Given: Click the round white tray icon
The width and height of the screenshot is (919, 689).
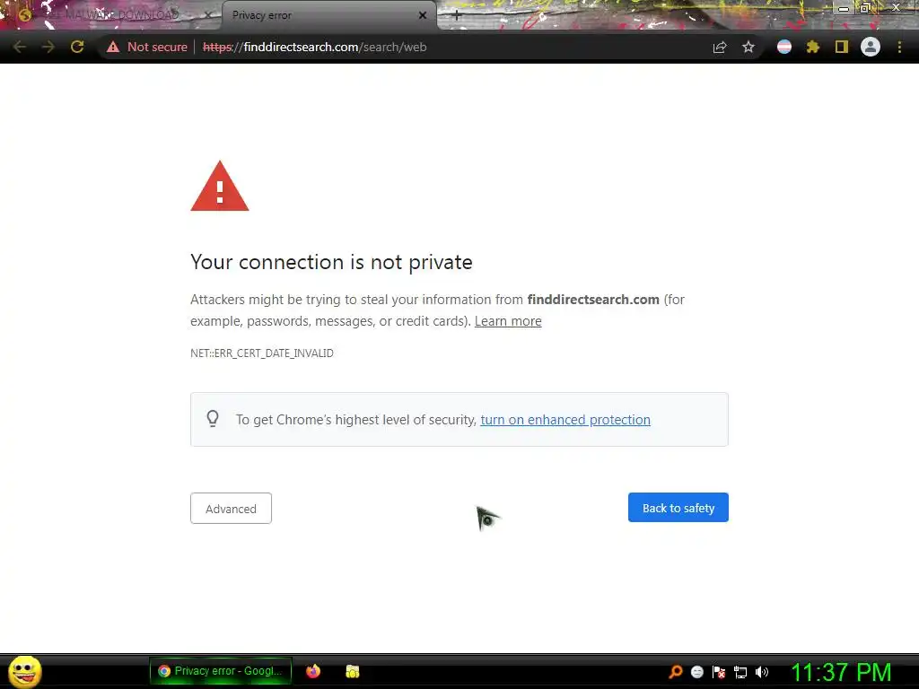Looking at the screenshot, I should (696, 672).
